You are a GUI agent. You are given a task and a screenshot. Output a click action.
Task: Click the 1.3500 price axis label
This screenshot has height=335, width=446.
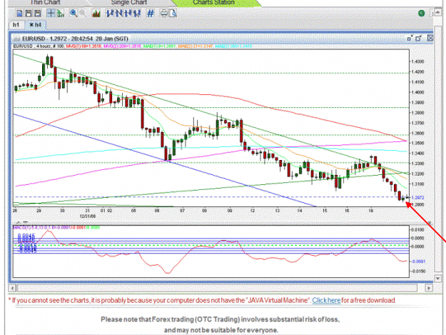pyautogui.click(x=418, y=143)
